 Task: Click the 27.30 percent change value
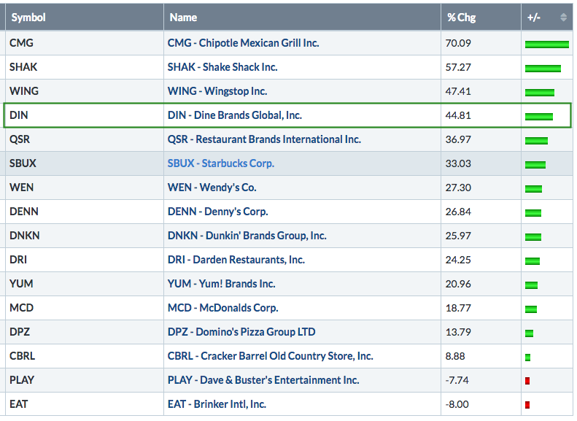point(458,188)
